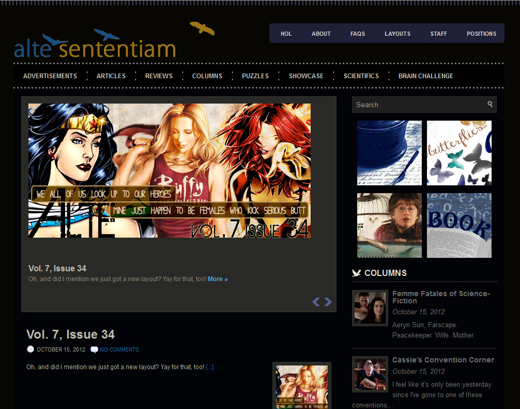Go to Scientifics section
520x409 pixels.
(x=361, y=76)
